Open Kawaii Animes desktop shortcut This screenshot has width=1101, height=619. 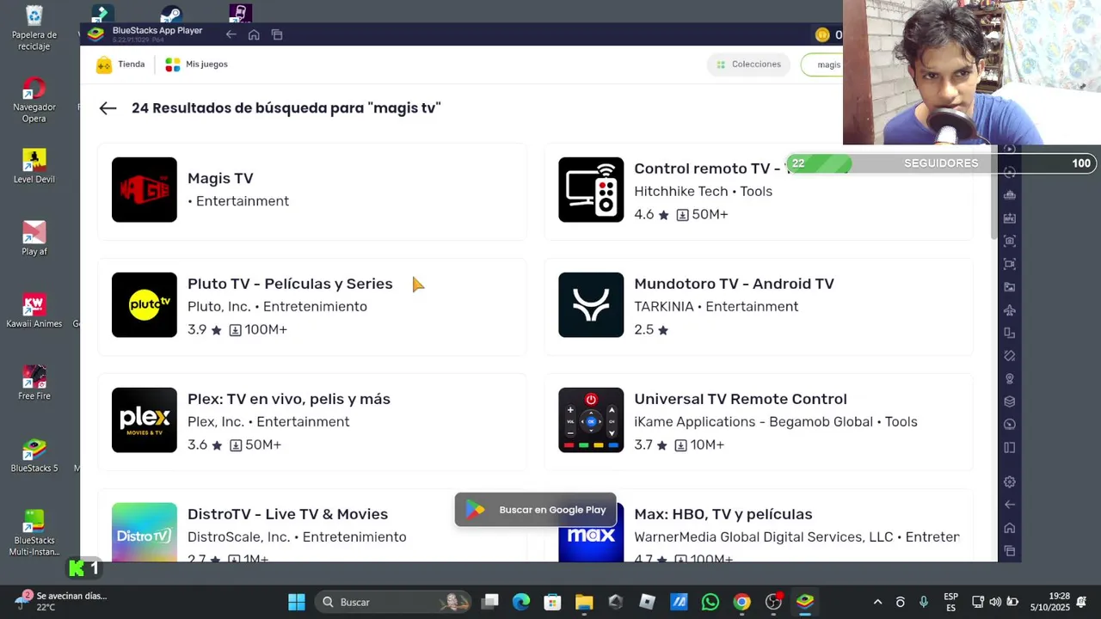(34, 311)
